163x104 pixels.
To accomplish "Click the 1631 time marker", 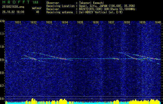I will 18,22.
